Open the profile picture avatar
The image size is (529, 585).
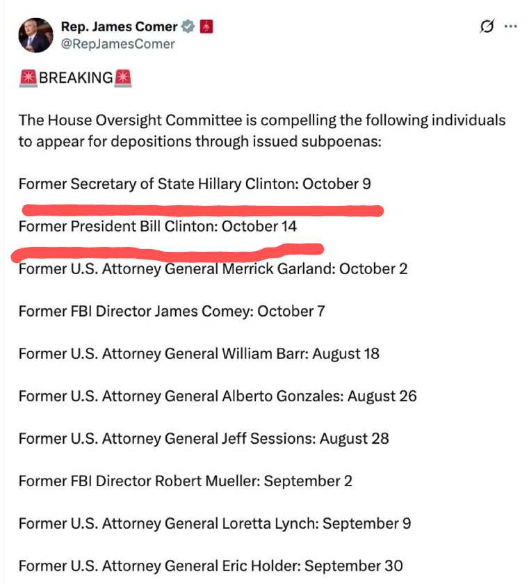(35, 35)
